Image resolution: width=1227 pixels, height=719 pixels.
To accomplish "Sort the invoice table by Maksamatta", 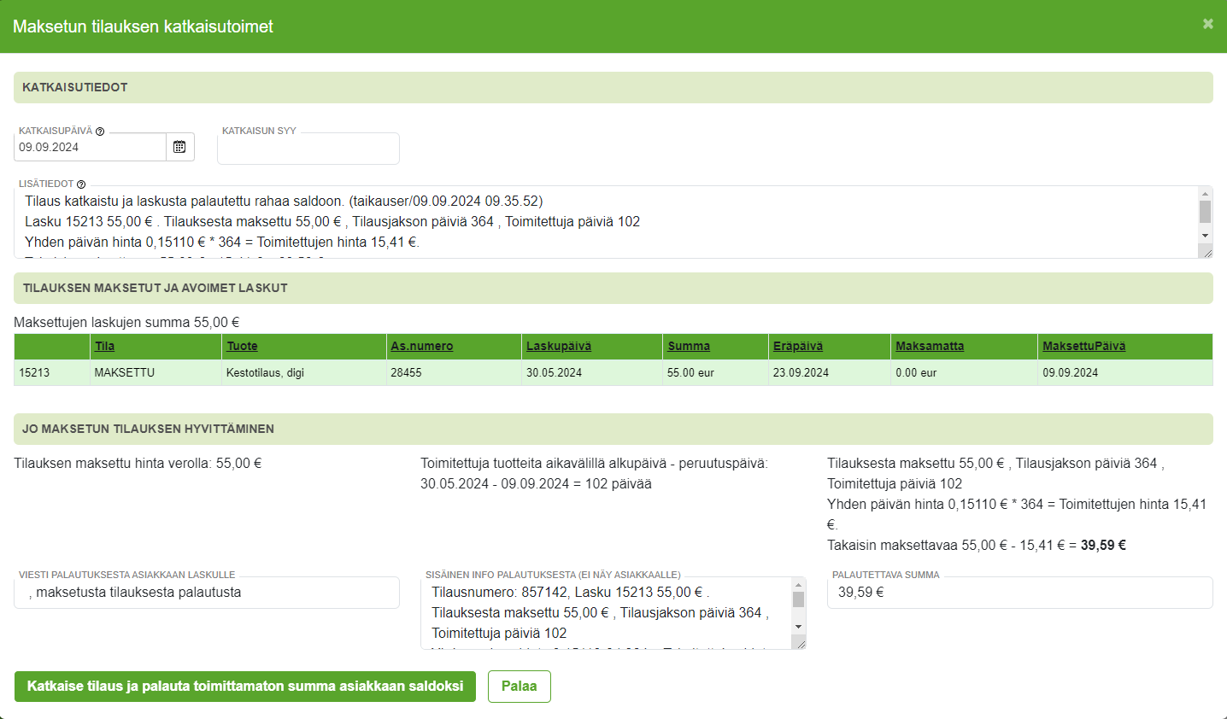I will coord(930,346).
